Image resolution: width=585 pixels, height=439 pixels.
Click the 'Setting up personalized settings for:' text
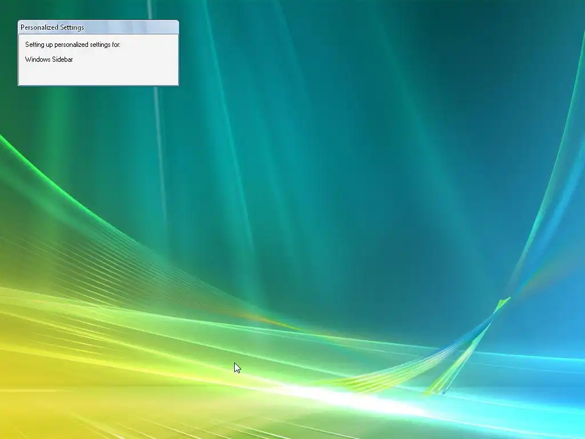73,45
